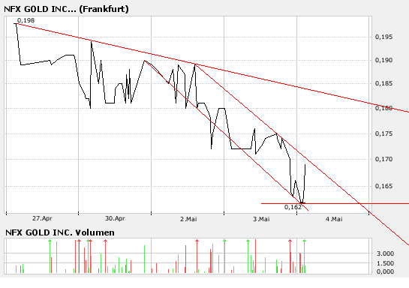
Task: Click the 0,000 volume axis label
Action: pyautogui.click(x=385, y=271)
